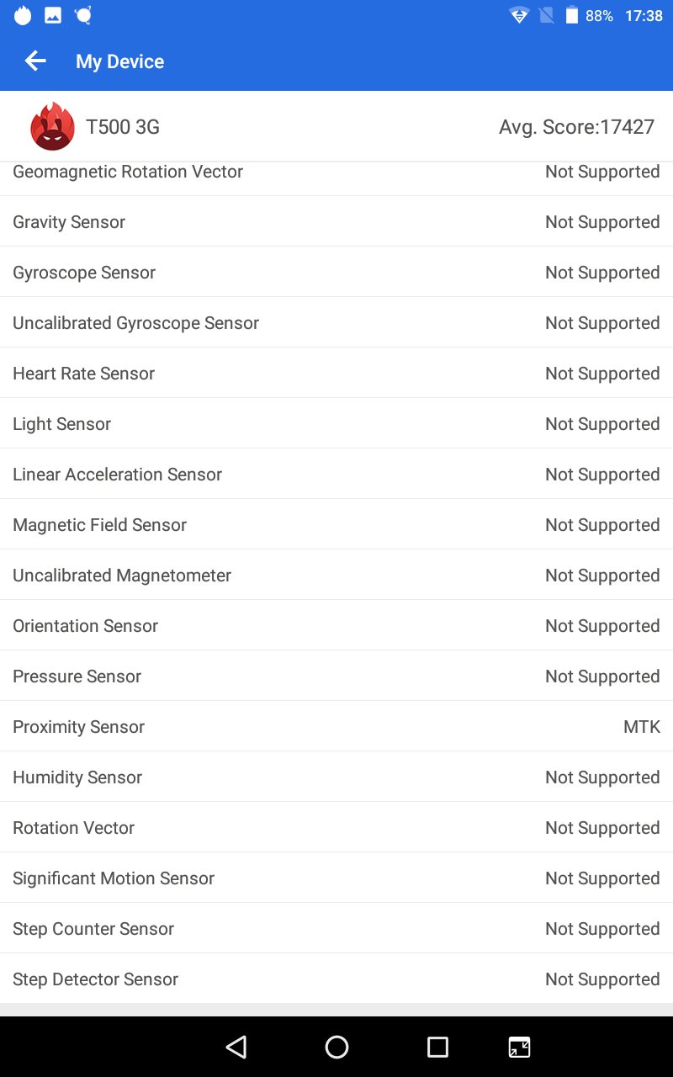Viewport: 673px width, 1077px height.
Task: Tap the AnTuTu flame logo icon
Action: pyautogui.click(x=52, y=127)
